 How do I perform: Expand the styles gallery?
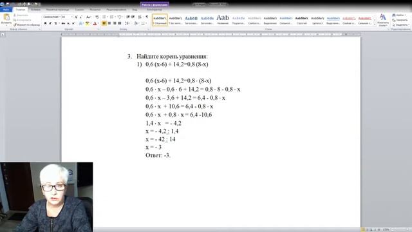click(375, 24)
